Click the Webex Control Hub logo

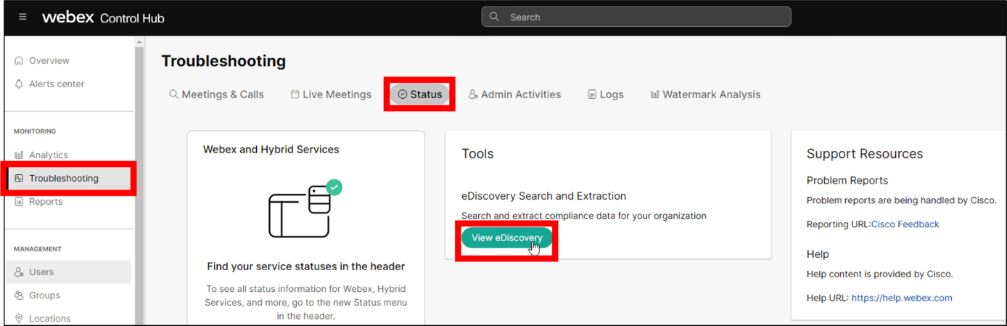tap(103, 17)
